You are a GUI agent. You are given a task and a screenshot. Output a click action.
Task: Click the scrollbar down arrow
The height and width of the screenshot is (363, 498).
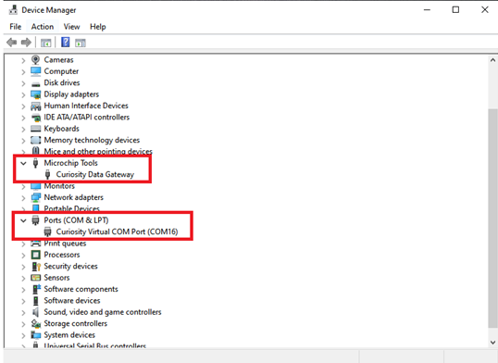pos(492,343)
